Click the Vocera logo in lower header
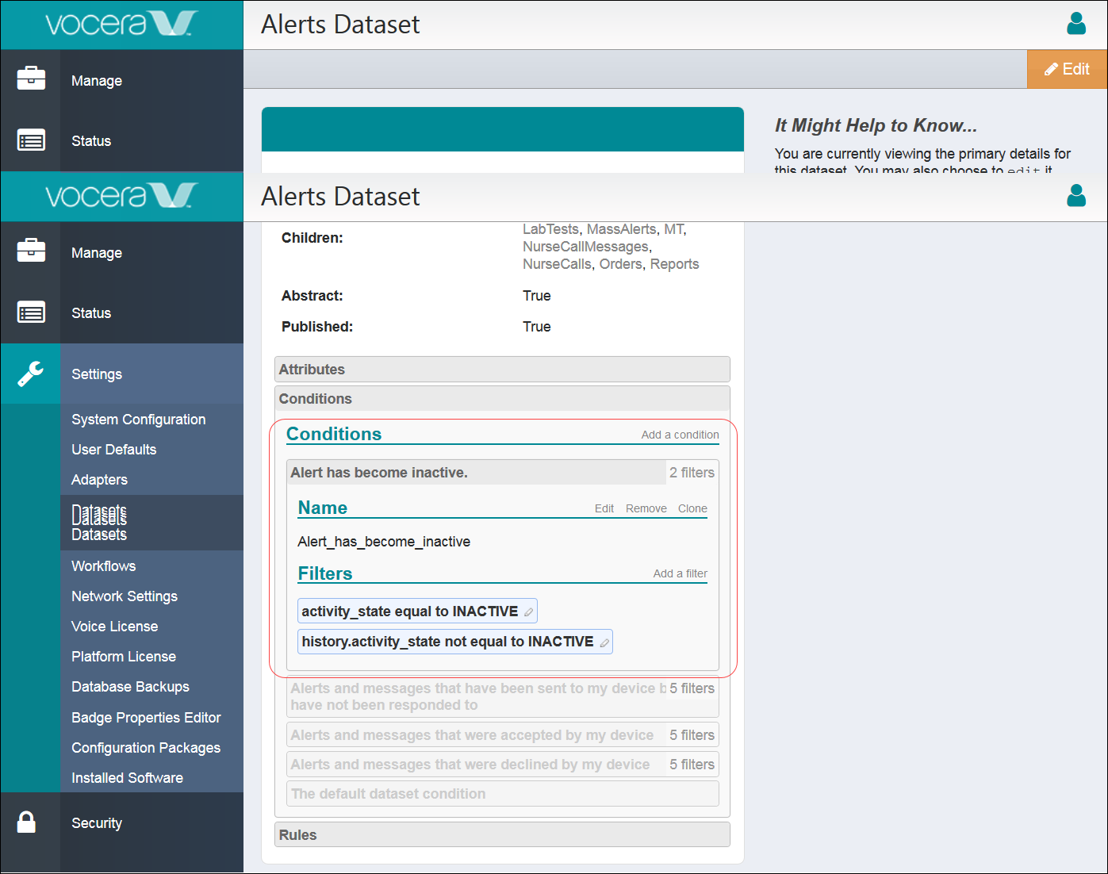The height and width of the screenshot is (874, 1108). coord(121,196)
